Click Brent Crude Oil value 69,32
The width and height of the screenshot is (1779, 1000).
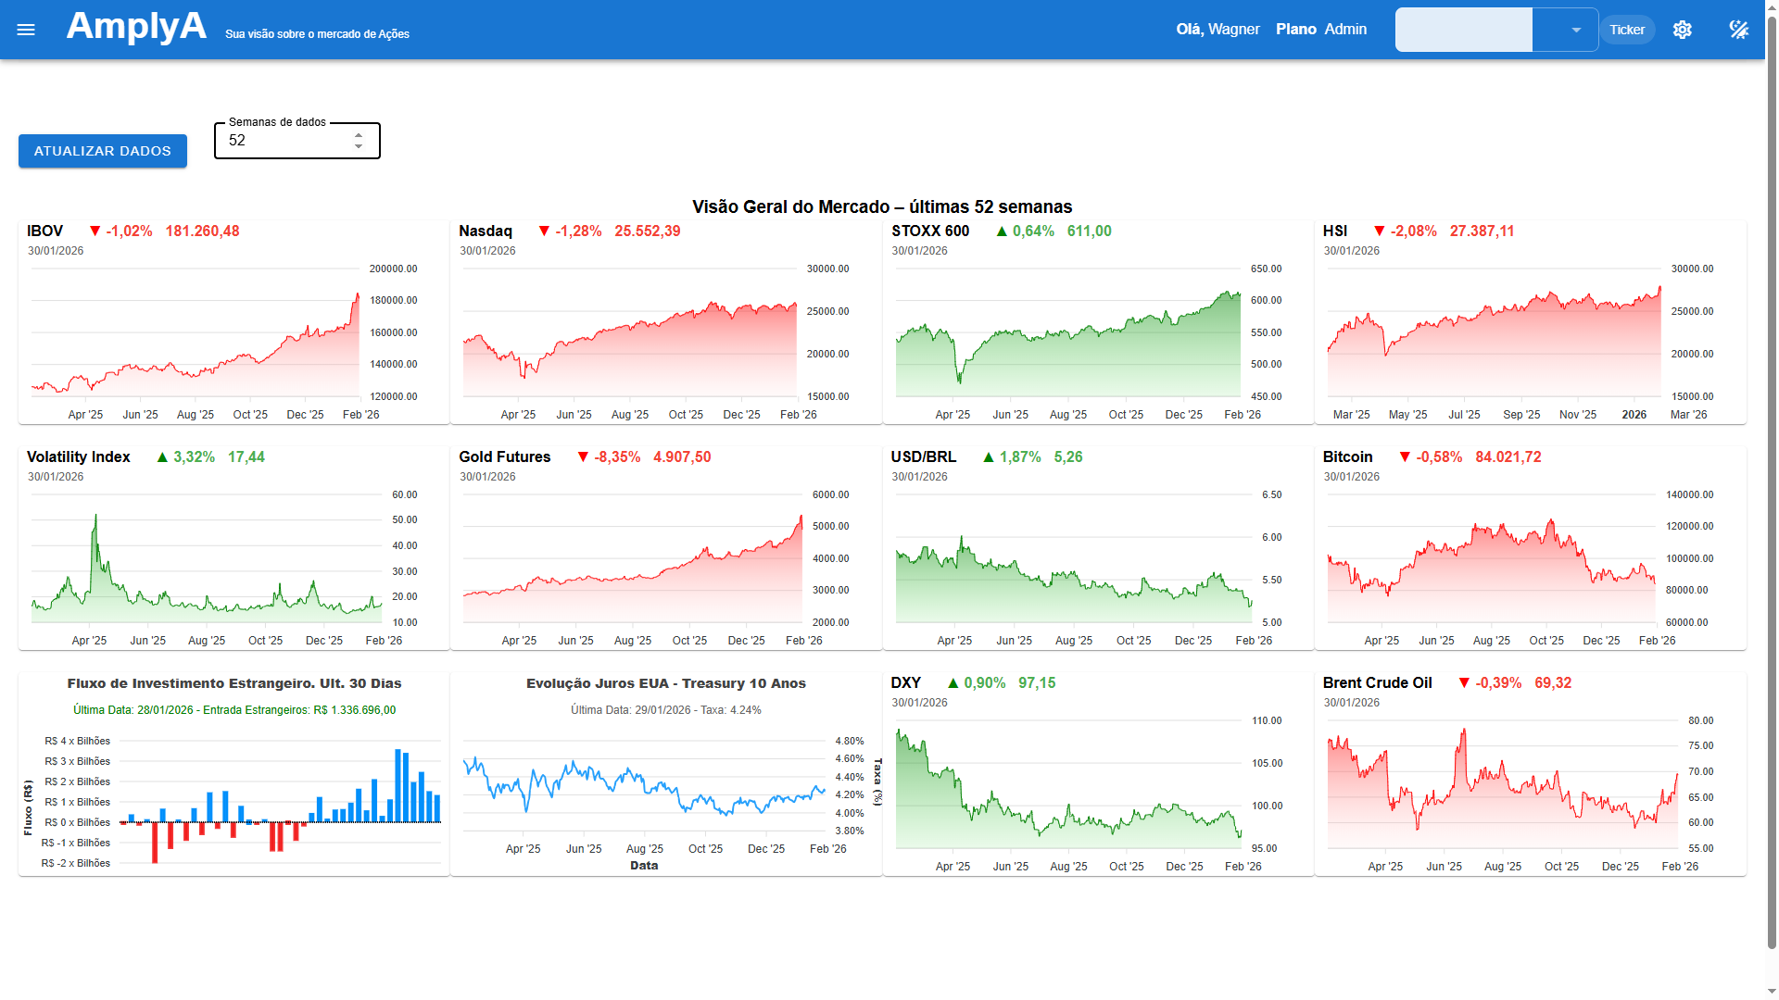tap(1553, 683)
